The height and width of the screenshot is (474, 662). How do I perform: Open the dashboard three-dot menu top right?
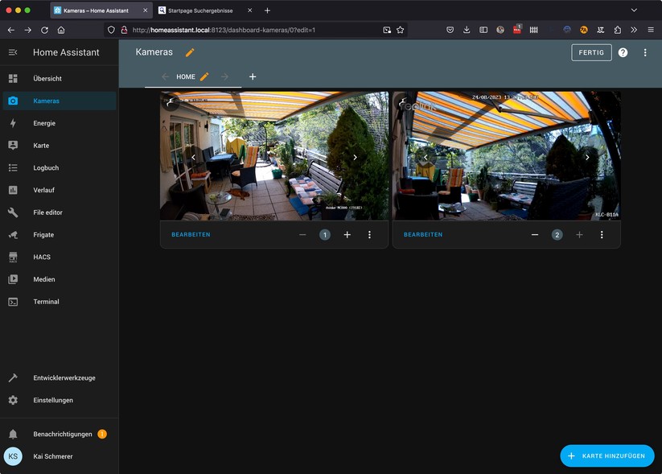click(645, 52)
